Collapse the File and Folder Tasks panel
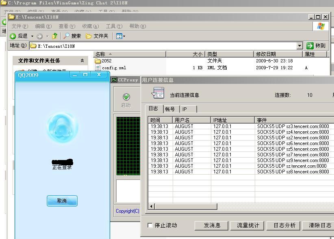This screenshot has height=239, width=334. coord(82,61)
